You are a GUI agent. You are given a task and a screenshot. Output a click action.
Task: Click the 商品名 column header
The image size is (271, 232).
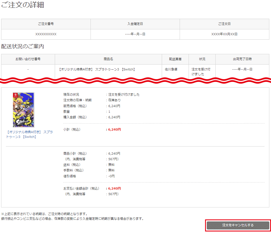[108, 59]
